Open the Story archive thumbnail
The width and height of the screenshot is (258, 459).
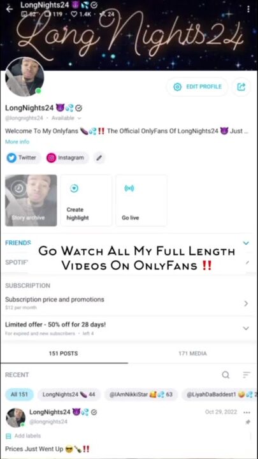coord(31,201)
